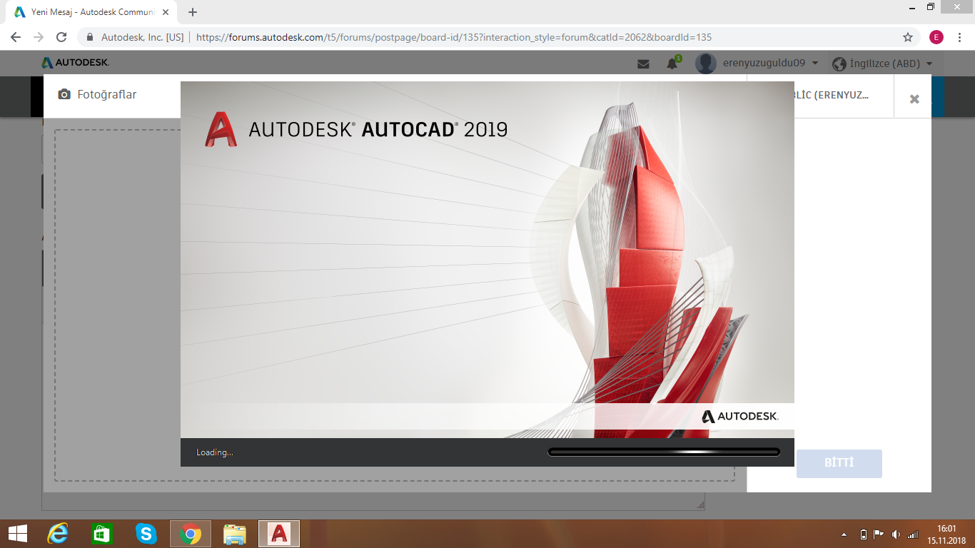975x548 pixels.
Task: Click the BİTTİ button
Action: [839, 463]
